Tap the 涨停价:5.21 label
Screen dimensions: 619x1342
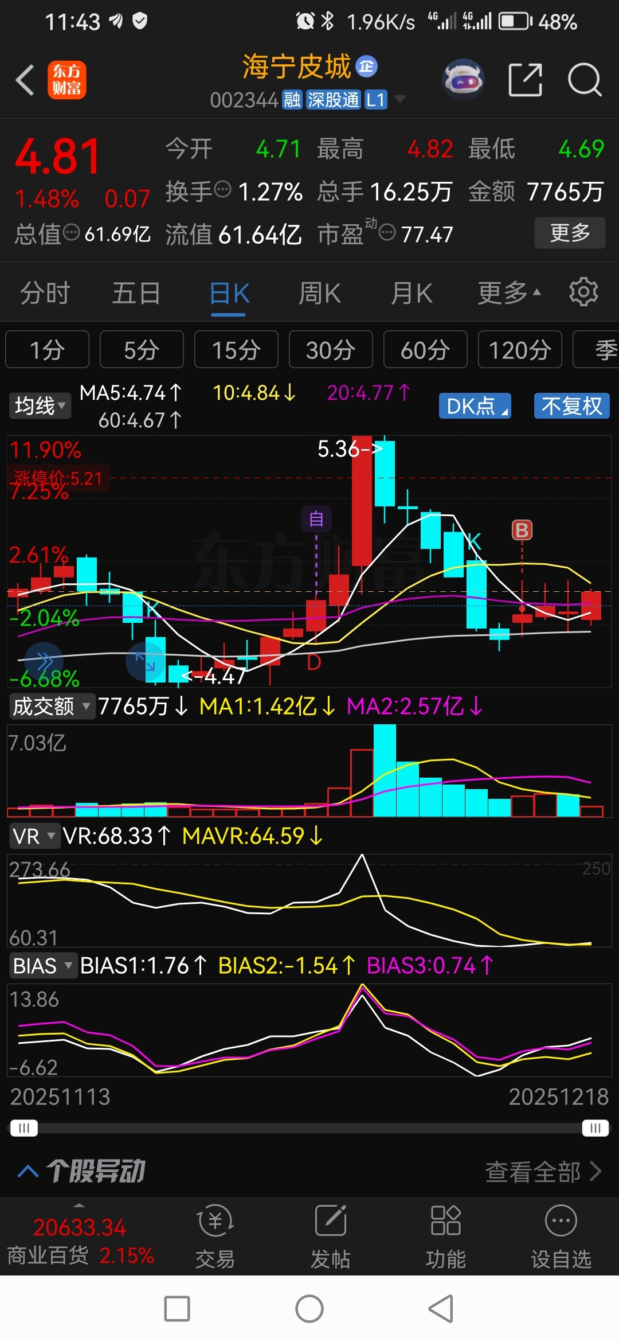coord(58,478)
